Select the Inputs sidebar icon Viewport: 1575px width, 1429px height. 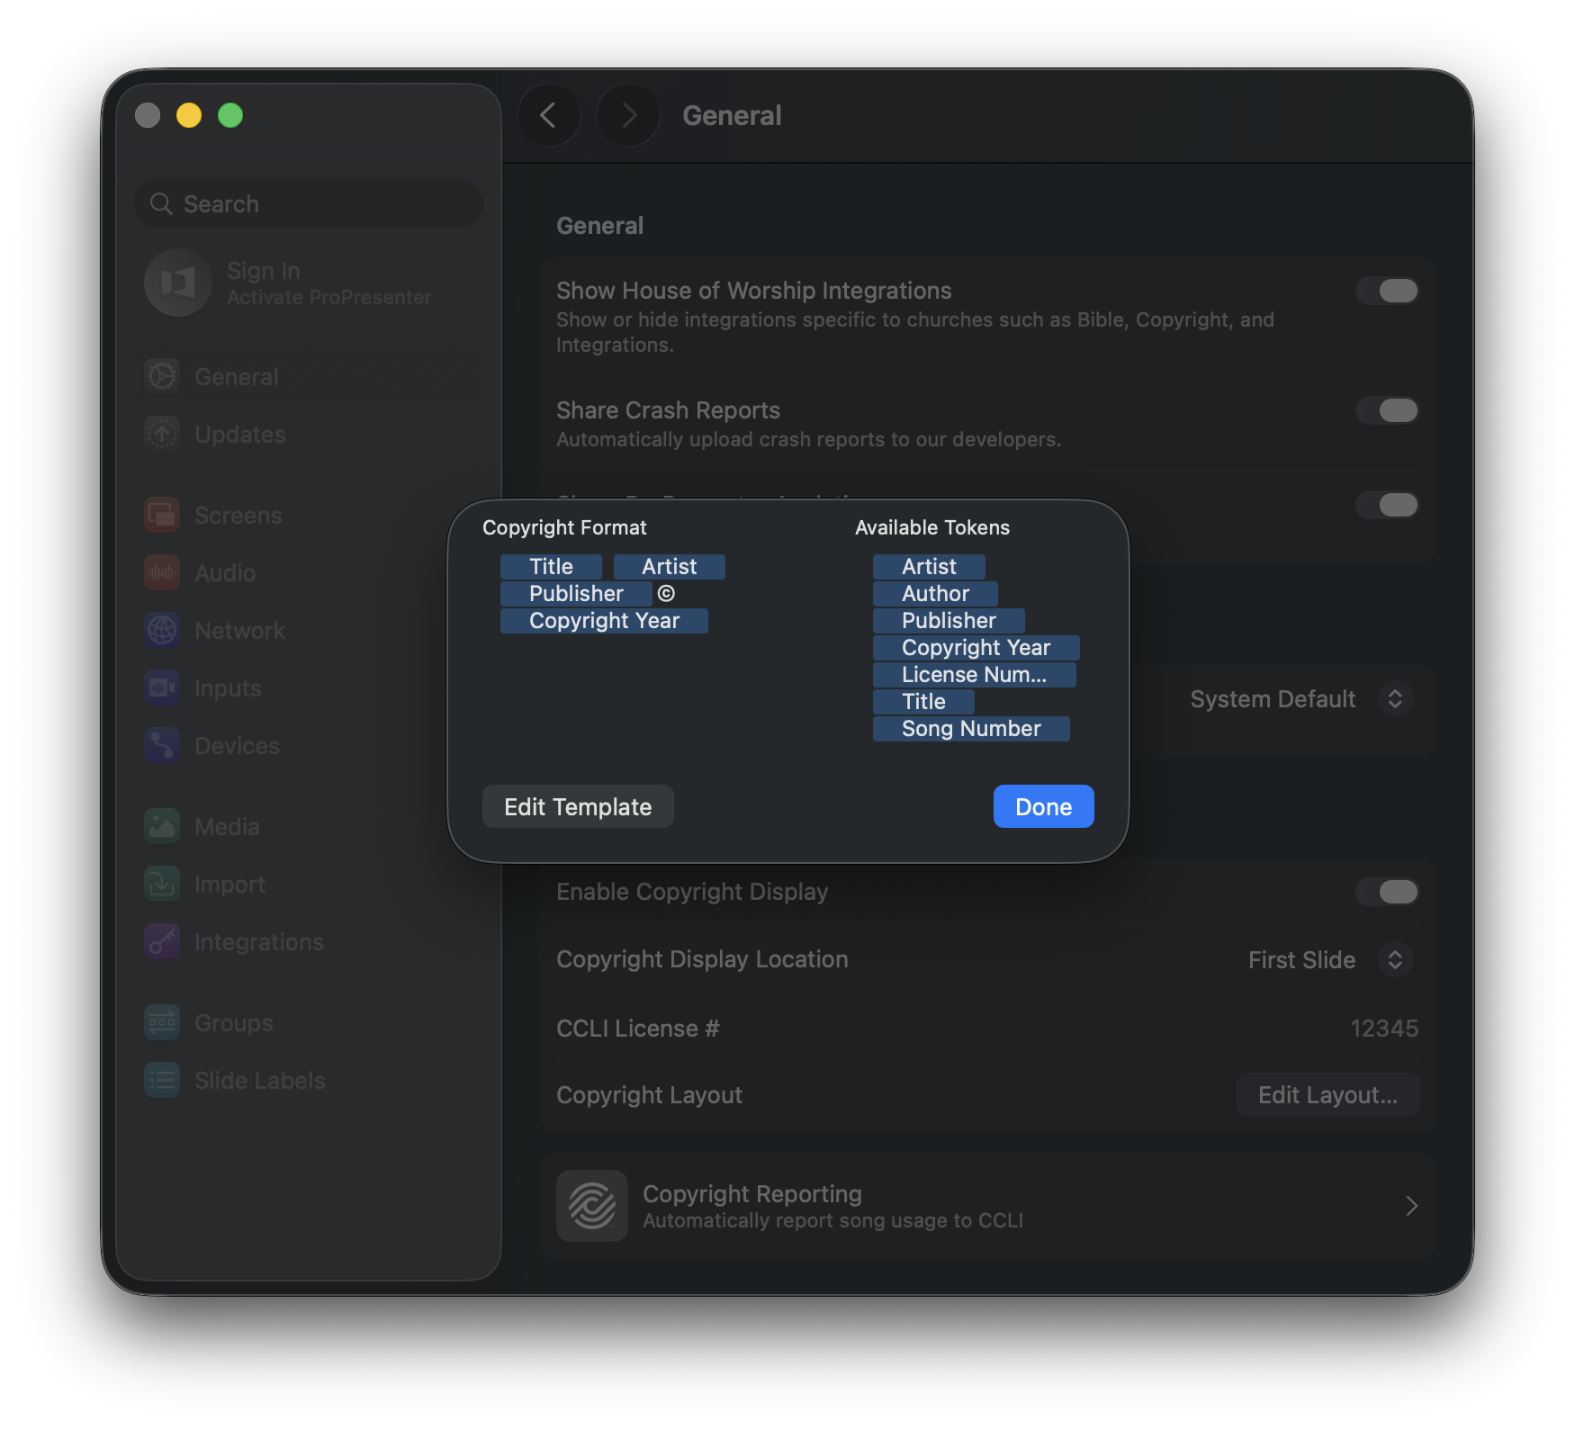point(162,688)
